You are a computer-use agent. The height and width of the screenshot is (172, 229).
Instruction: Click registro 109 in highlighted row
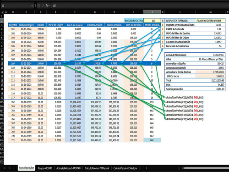click(13, 63)
